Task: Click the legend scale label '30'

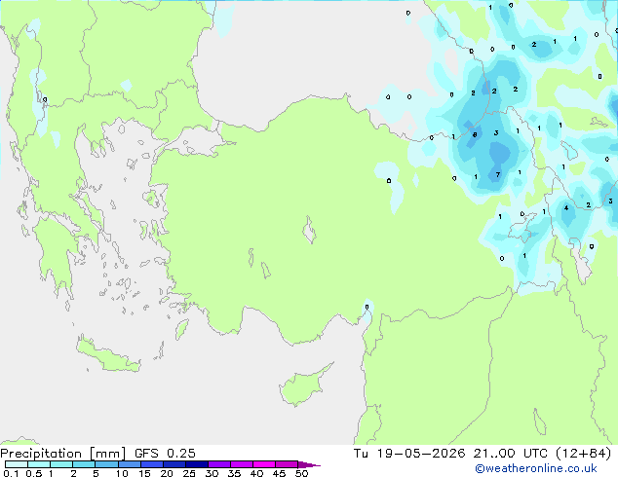Action: pos(212,473)
